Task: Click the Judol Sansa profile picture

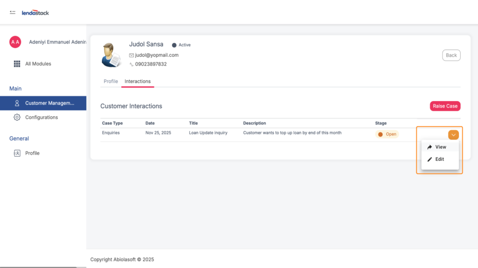Action: [111, 55]
